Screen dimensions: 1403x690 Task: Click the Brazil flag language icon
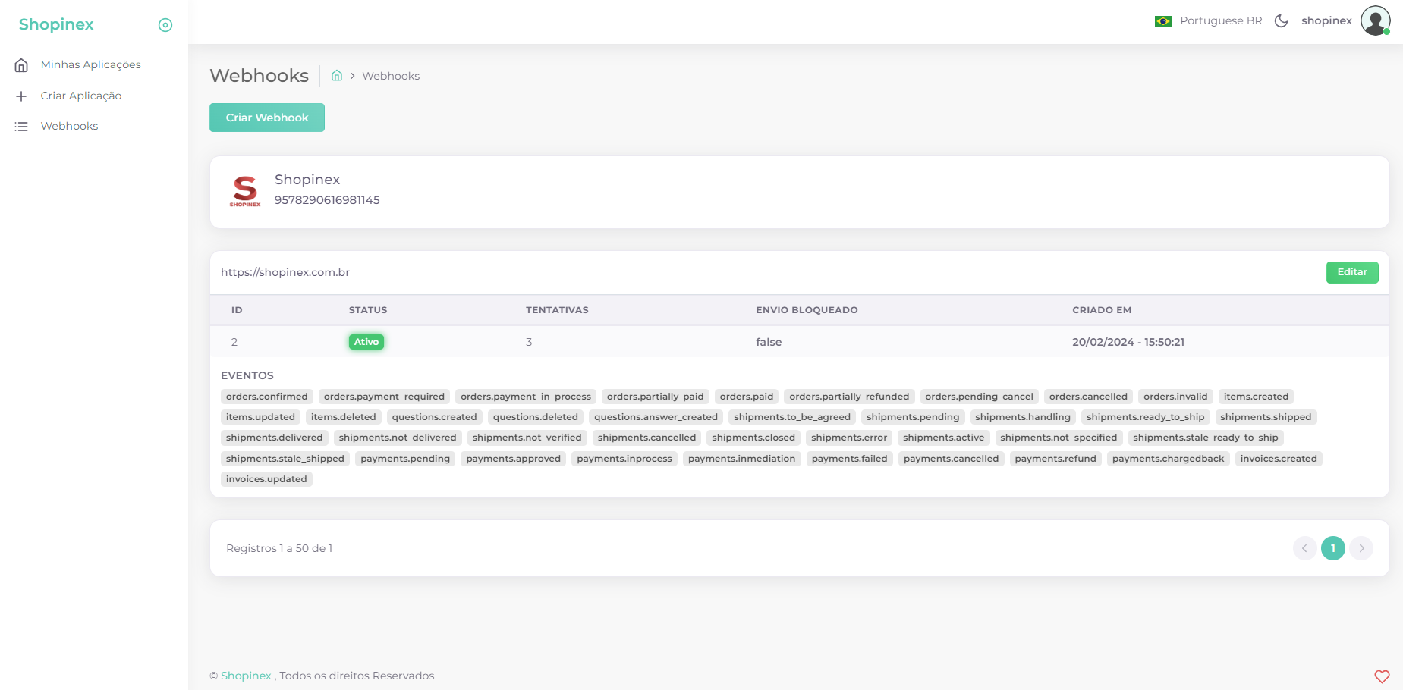coord(1162,21)
